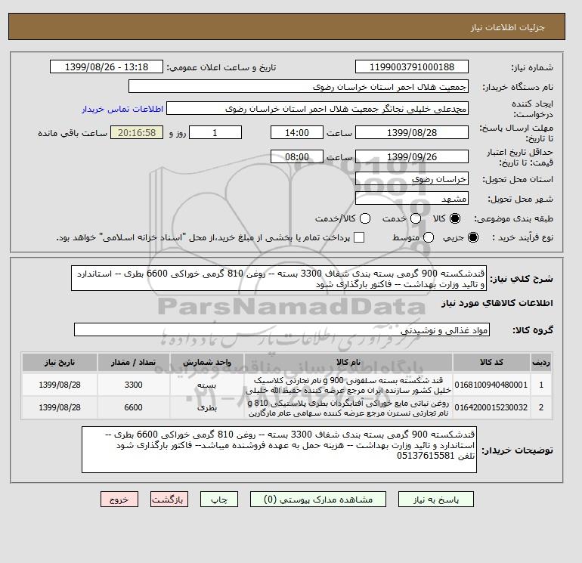Select the کالا radio button

tap(455, 218)
